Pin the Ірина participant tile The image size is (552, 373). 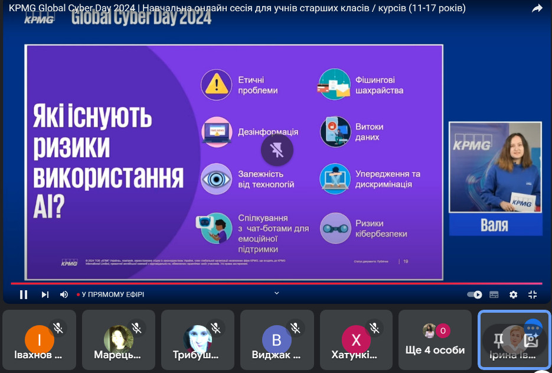pos(498,339)
